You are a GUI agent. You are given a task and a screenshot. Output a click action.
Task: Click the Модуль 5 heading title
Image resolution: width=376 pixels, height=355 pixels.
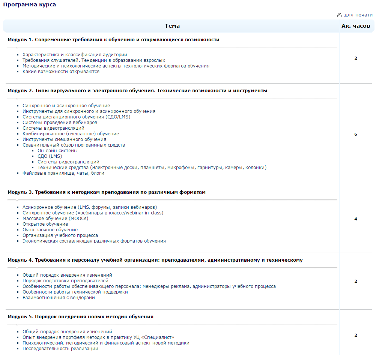point(80,316)
